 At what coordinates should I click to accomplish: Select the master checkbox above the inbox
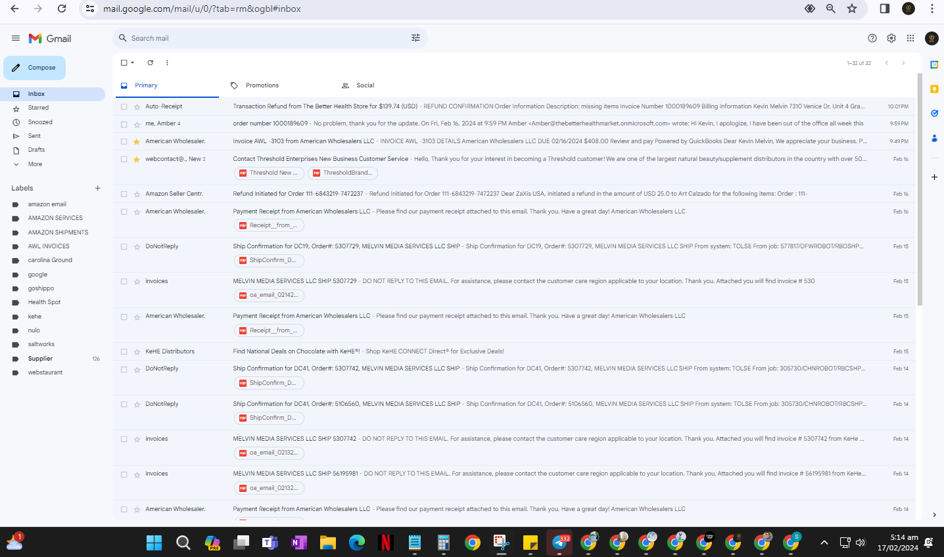click(x=124, y=62)
